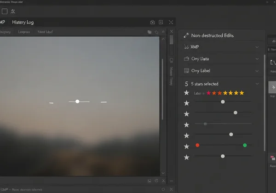Viewport: 276px width, 193px height.
Task: Click the right-arrow button on far right strip
Action: pyautogui.click(x=272, y=87)
